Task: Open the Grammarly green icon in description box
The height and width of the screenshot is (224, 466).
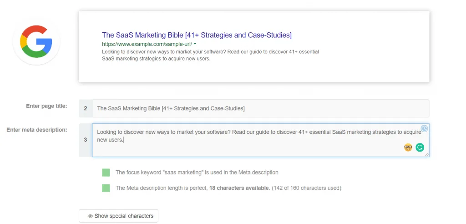Action: 420,147
